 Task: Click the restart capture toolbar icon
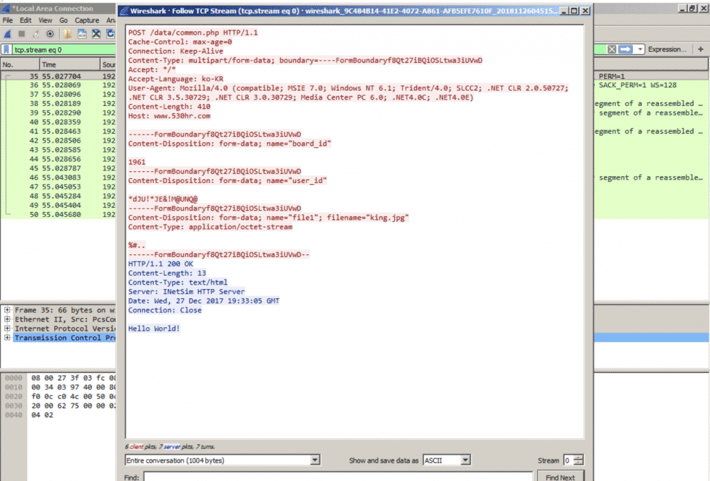(35, 33)
